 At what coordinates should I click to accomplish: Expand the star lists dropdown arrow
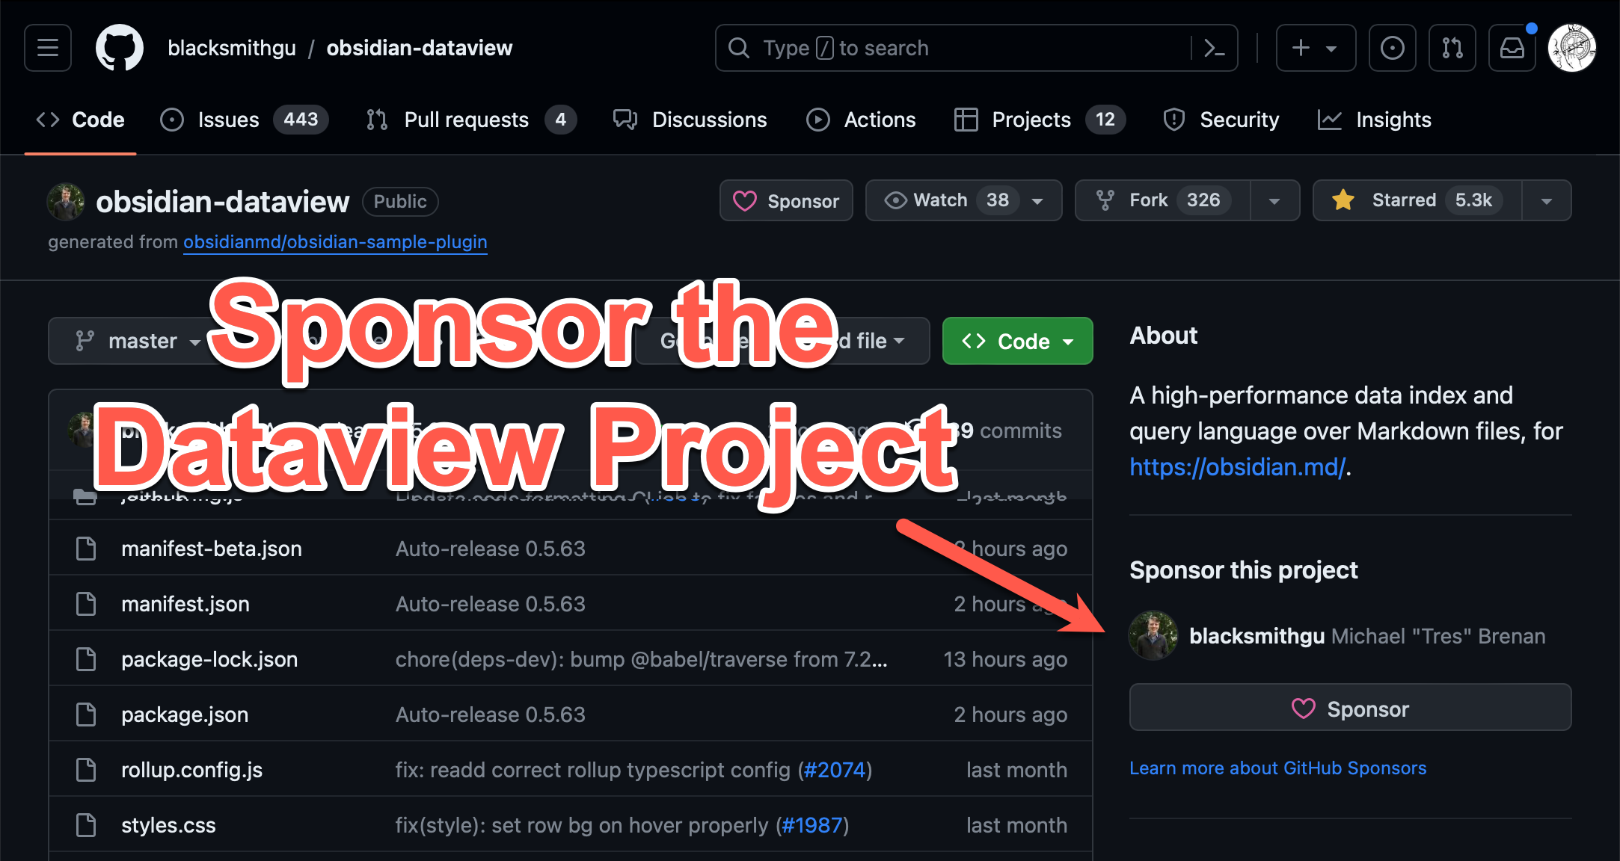pos(1547,200)
